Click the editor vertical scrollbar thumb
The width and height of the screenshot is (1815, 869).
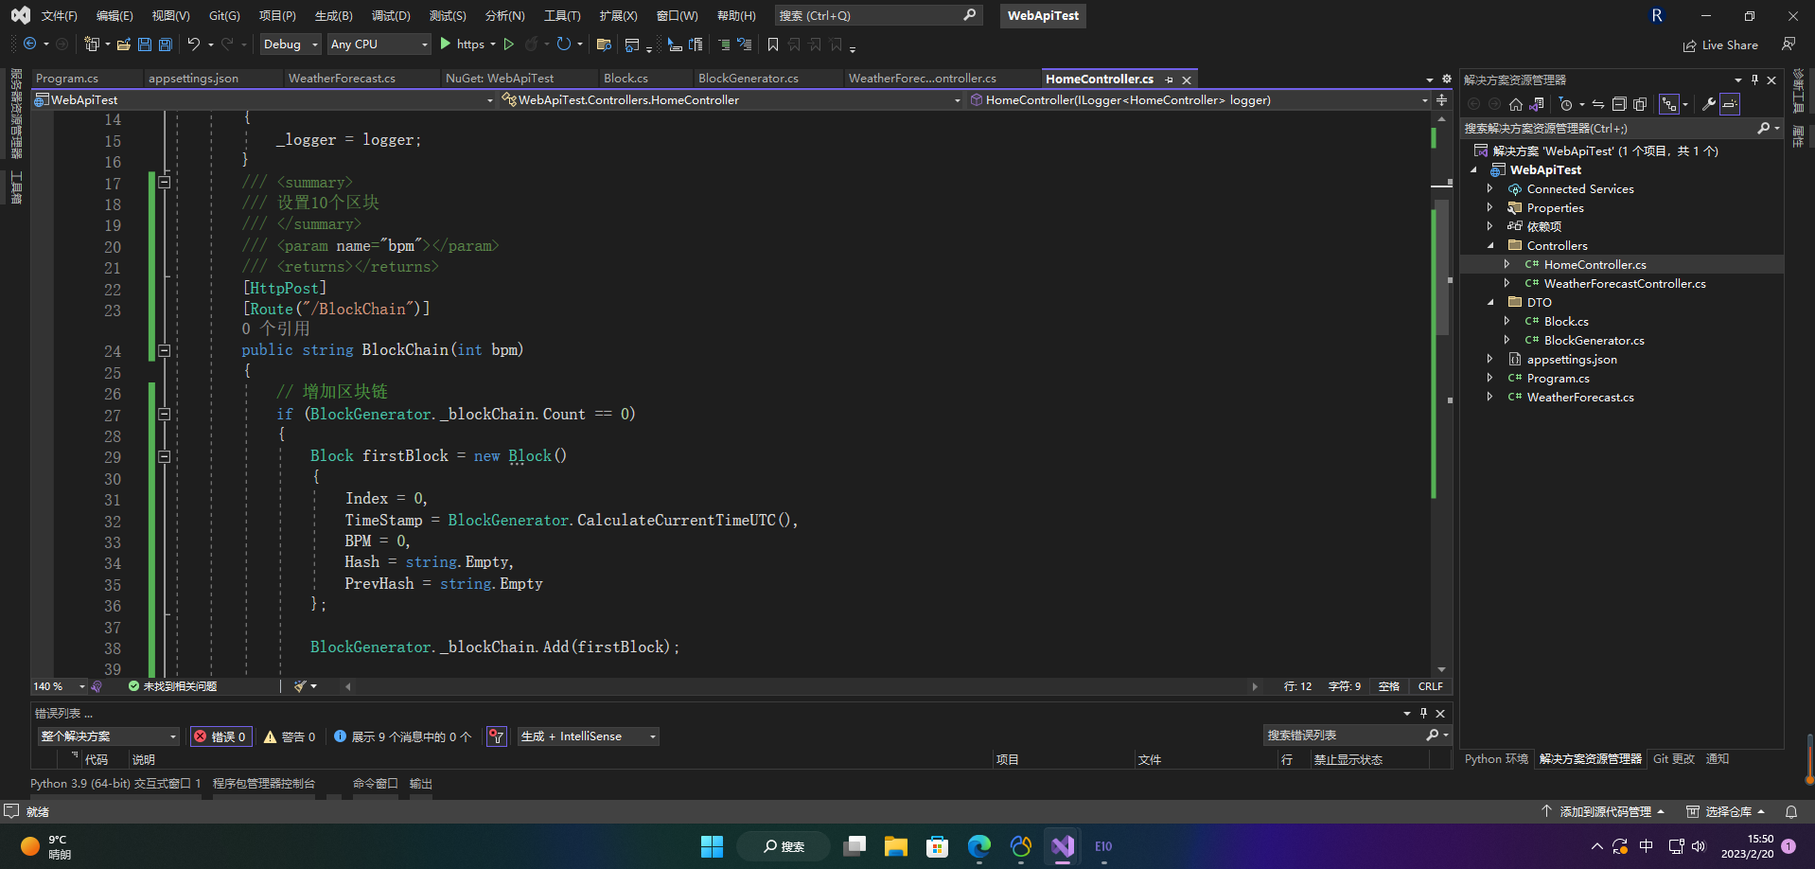point(1442,267)
